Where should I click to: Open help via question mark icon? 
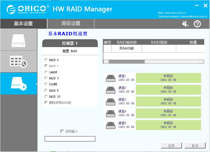tap(197, 24)
